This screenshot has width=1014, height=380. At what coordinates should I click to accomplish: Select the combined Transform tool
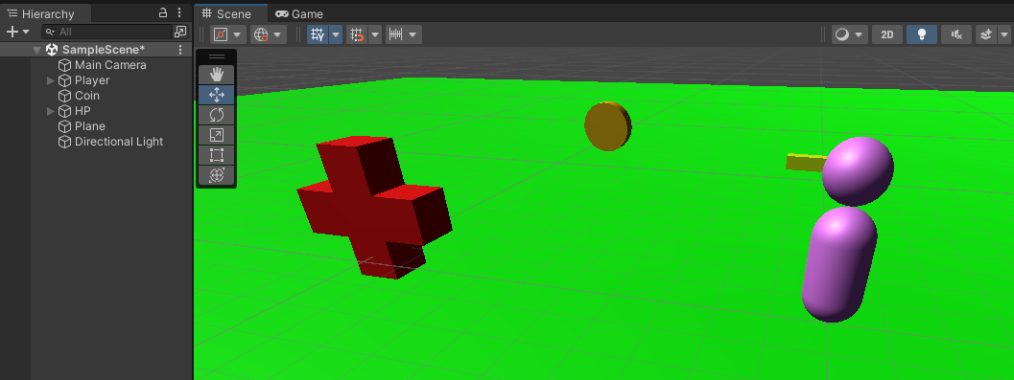217,175
